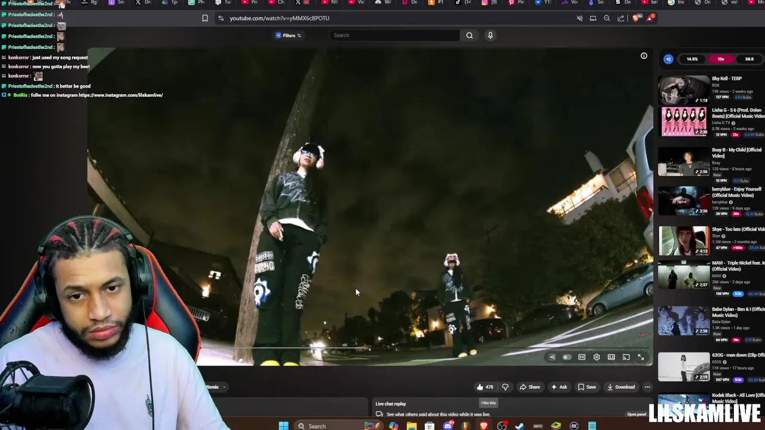Click Bsay B - My Child video title
This screenshot has height=430, width=765.
[x=736, y=152]
